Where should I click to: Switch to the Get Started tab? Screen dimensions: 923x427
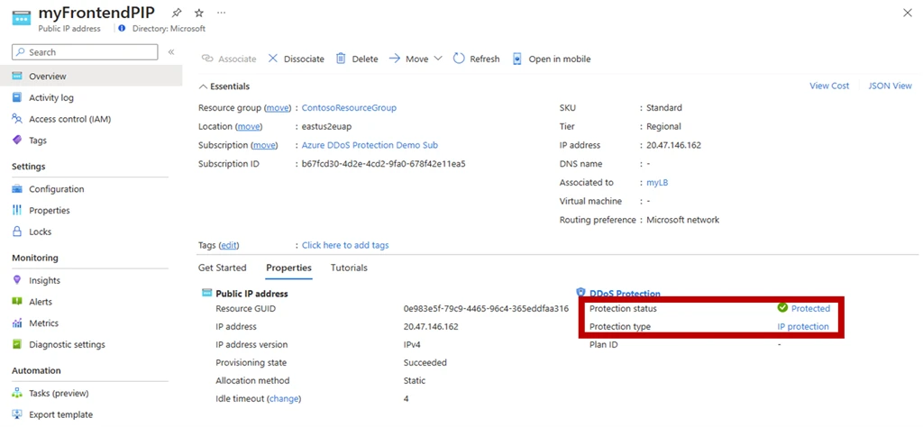point(222,268)
